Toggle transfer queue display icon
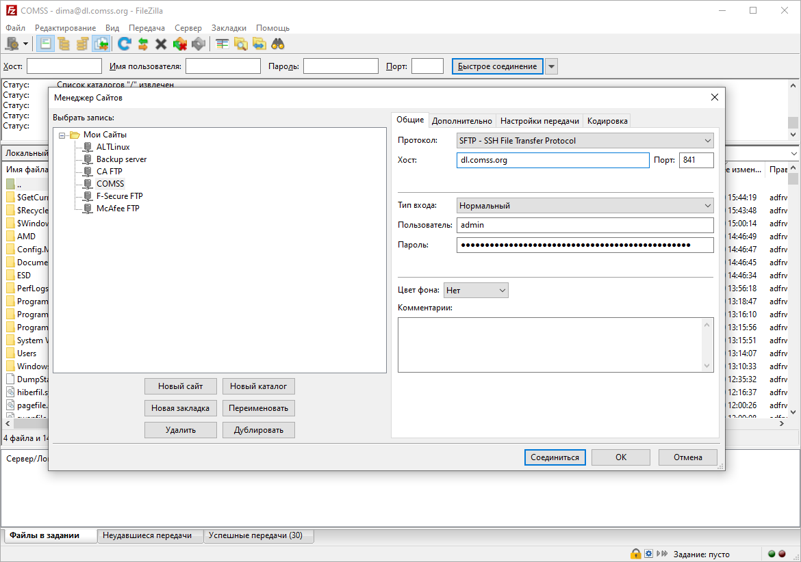Screen dimensions: 801x562 [101, 44]
